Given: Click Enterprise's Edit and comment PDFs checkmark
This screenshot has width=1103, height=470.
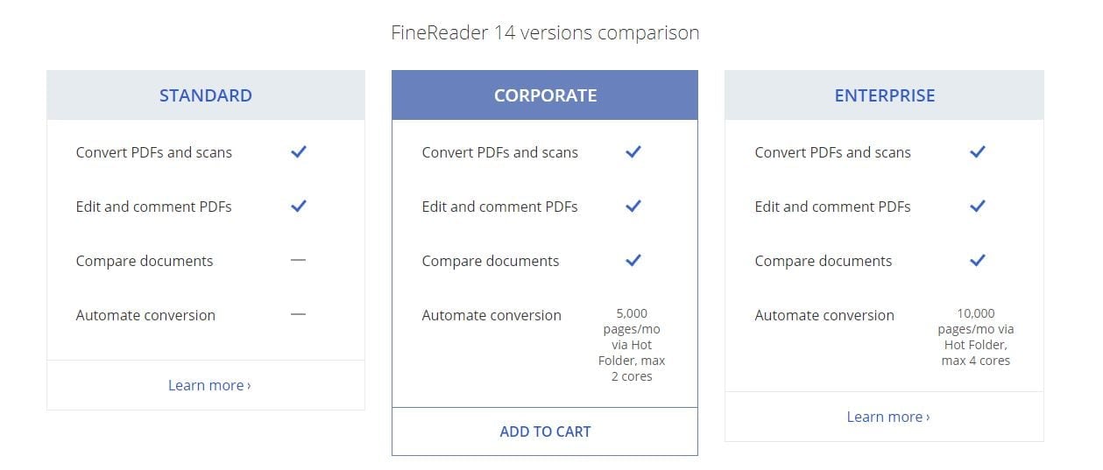Looking at the screenshot, I should 978,207.
